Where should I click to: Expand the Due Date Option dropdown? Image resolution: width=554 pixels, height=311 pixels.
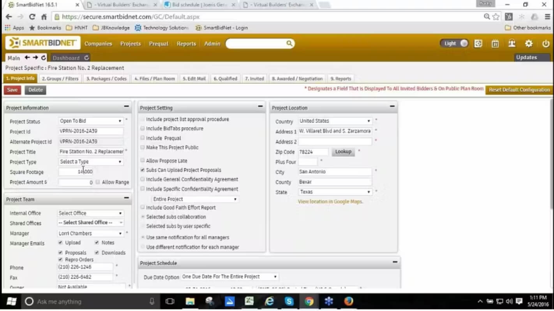(230, 277)
